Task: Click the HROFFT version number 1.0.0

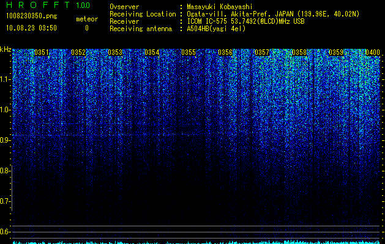Action: point(83,5)
